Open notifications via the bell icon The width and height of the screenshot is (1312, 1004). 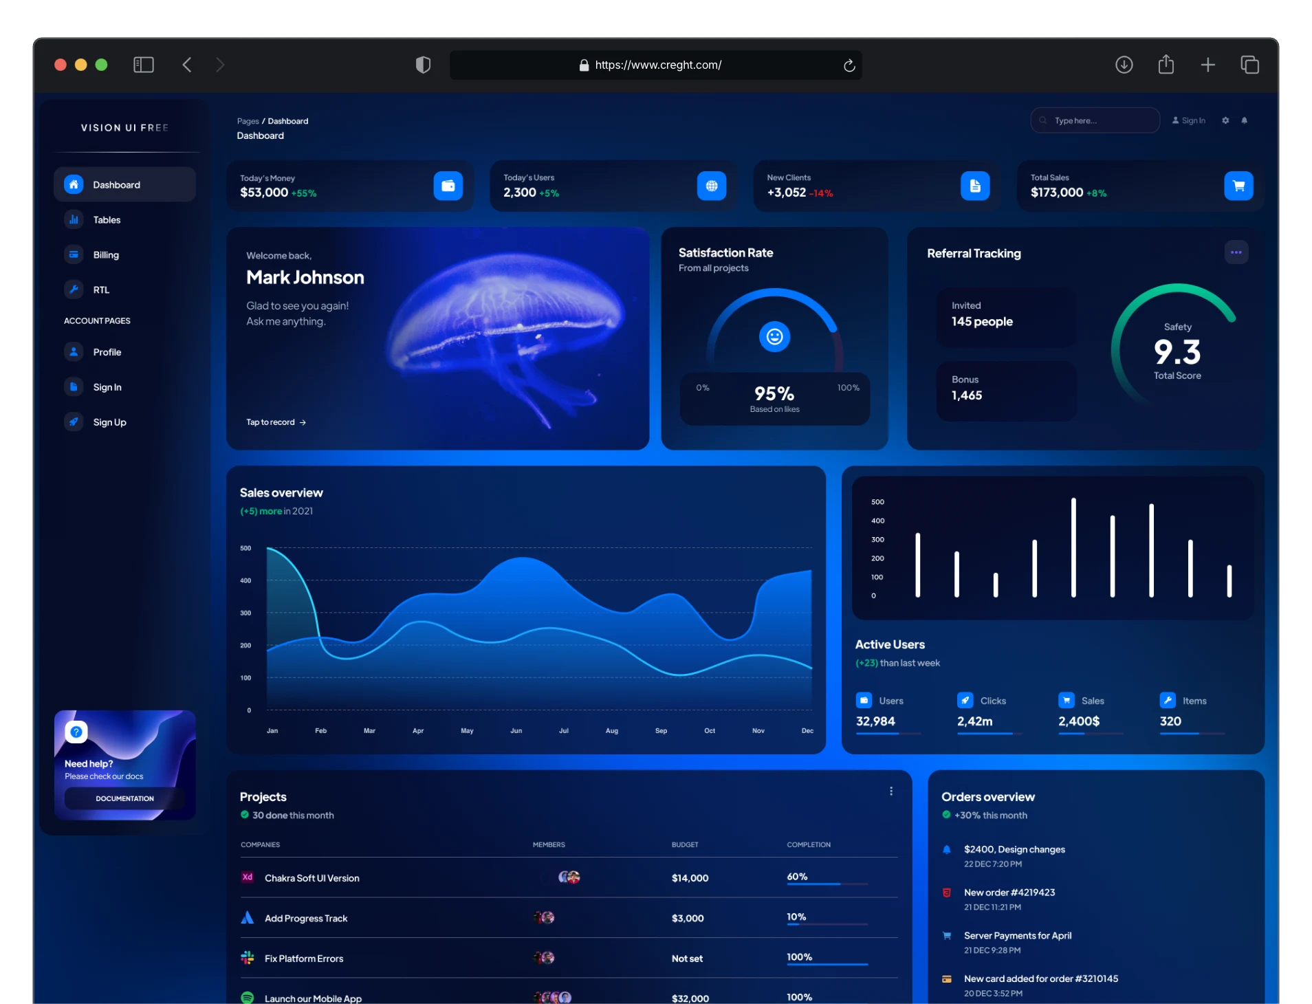[x=1244, y=120]
